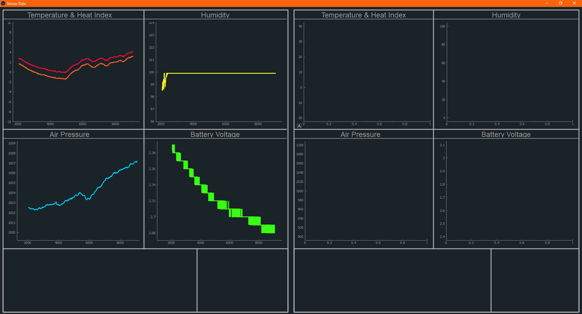Click the 'Humidity' title above the yellow line
Viewport: 582px width, 314px height.
tap(215, 15)
